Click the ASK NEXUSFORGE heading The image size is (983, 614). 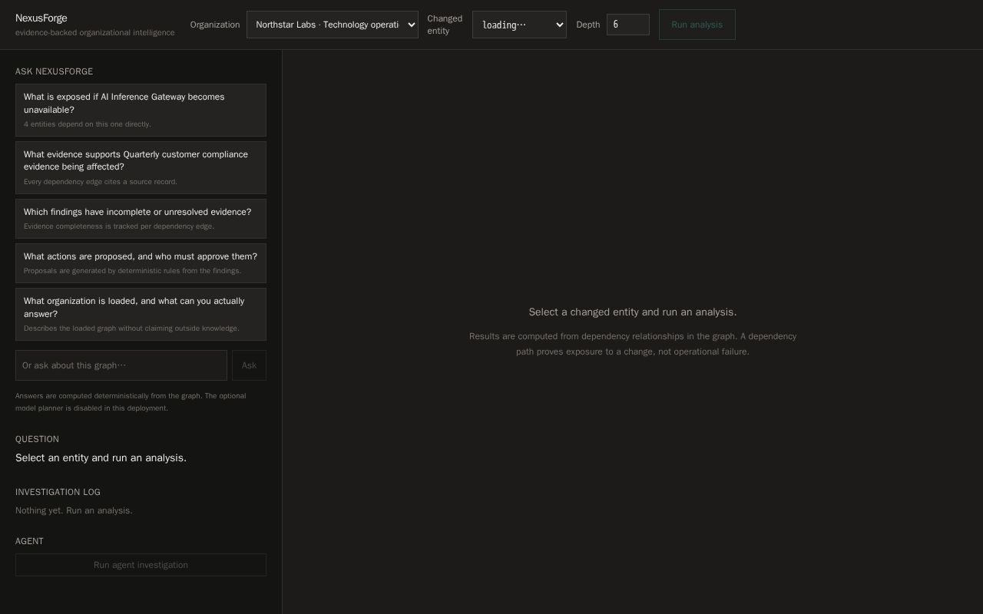[54, 71]
